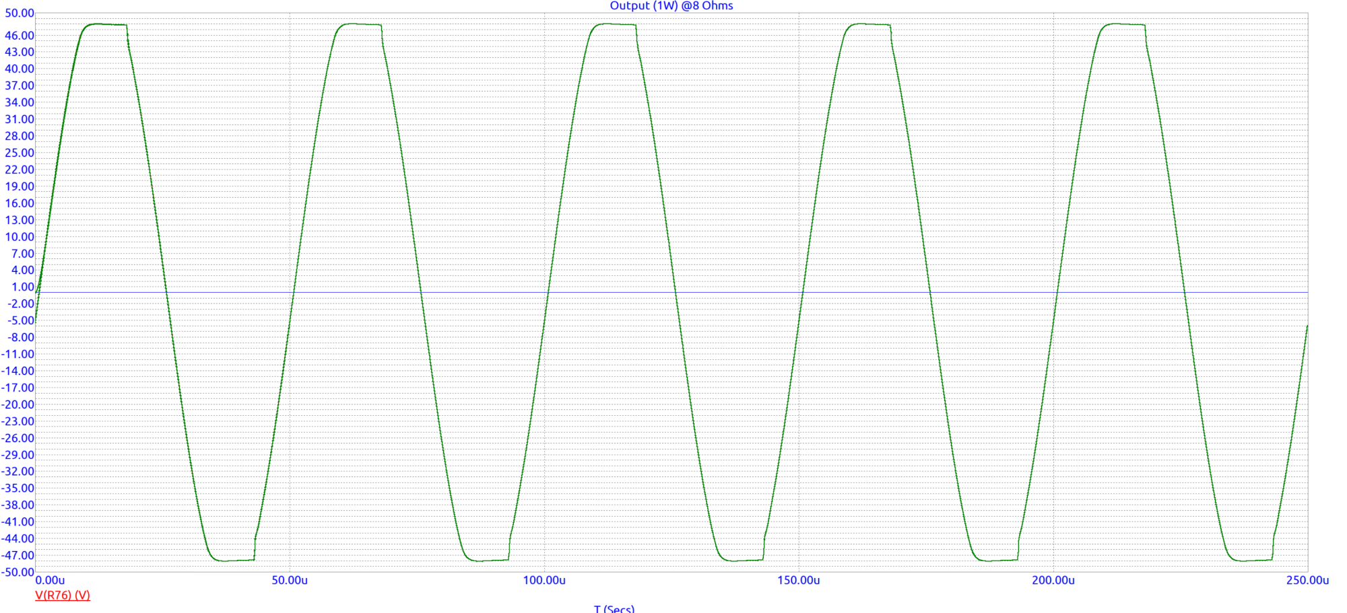The image size is (1347, 613).
Task: Click the 10.00 y-axis value
Action: [20, 237]
